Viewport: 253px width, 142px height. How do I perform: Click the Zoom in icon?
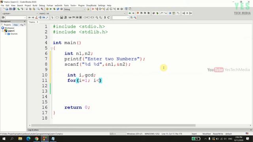coord(96,17)
